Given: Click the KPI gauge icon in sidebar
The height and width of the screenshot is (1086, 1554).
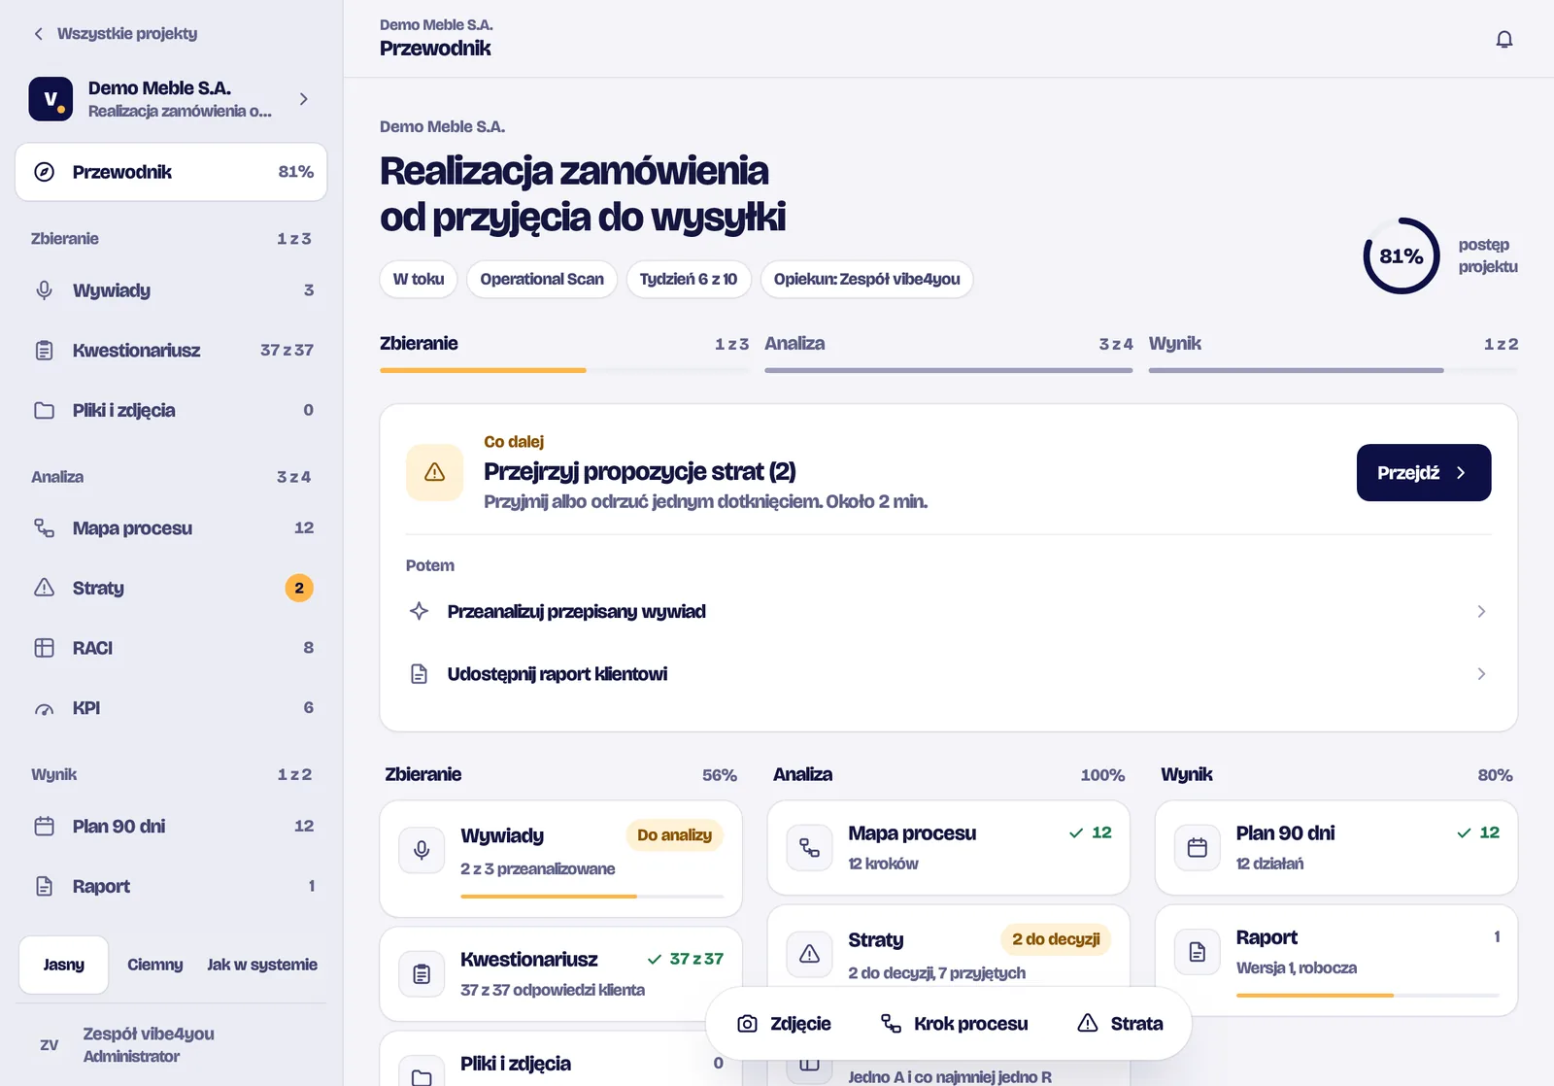Looking at the screenshot, I should pyautogui.click(x=44, y=708).
